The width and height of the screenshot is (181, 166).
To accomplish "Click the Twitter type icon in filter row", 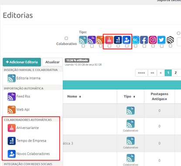I will point(161,40).
